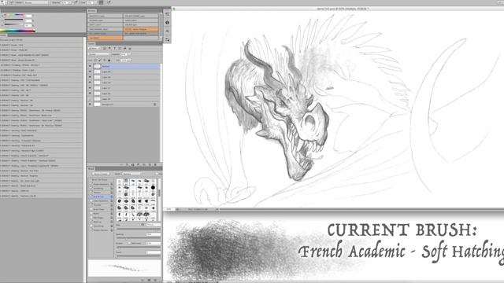The image size is (504, 283).
Task: Open Opacity dropdown in options bar
Action: click(x=70, y=2)
